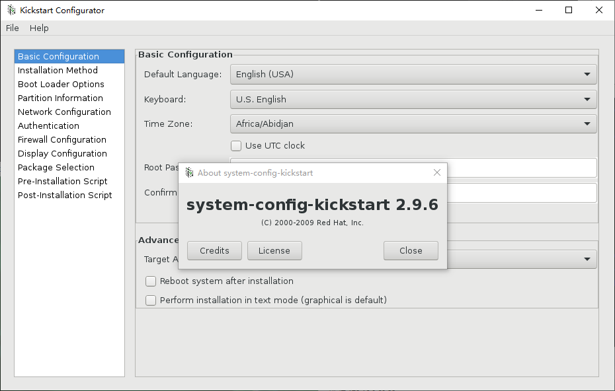Open Boot Loader Options section
Viewport: 615px width, 391px height.
tap(69, 85)
